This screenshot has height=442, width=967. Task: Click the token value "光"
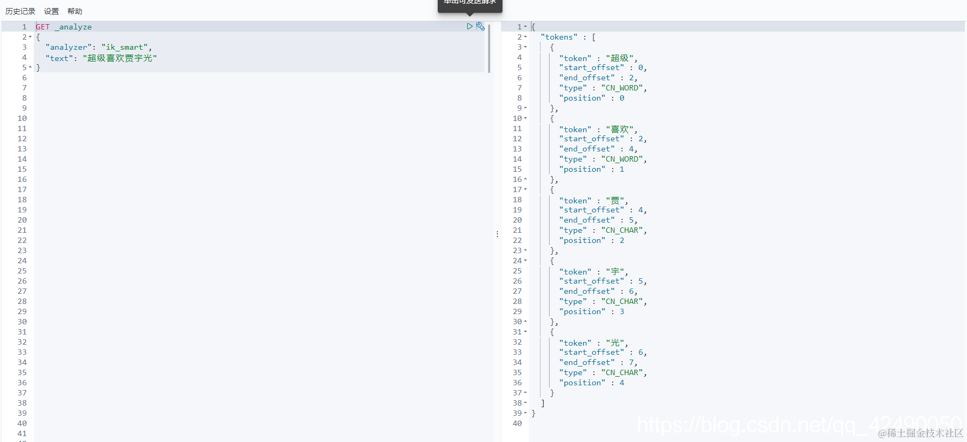615,342
